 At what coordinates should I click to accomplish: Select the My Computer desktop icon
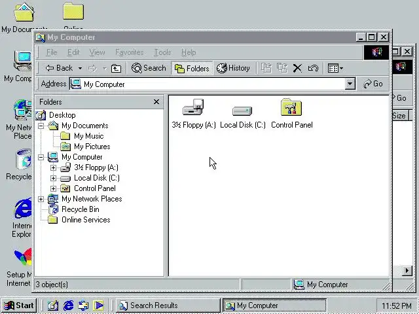(x=22, y=61)
